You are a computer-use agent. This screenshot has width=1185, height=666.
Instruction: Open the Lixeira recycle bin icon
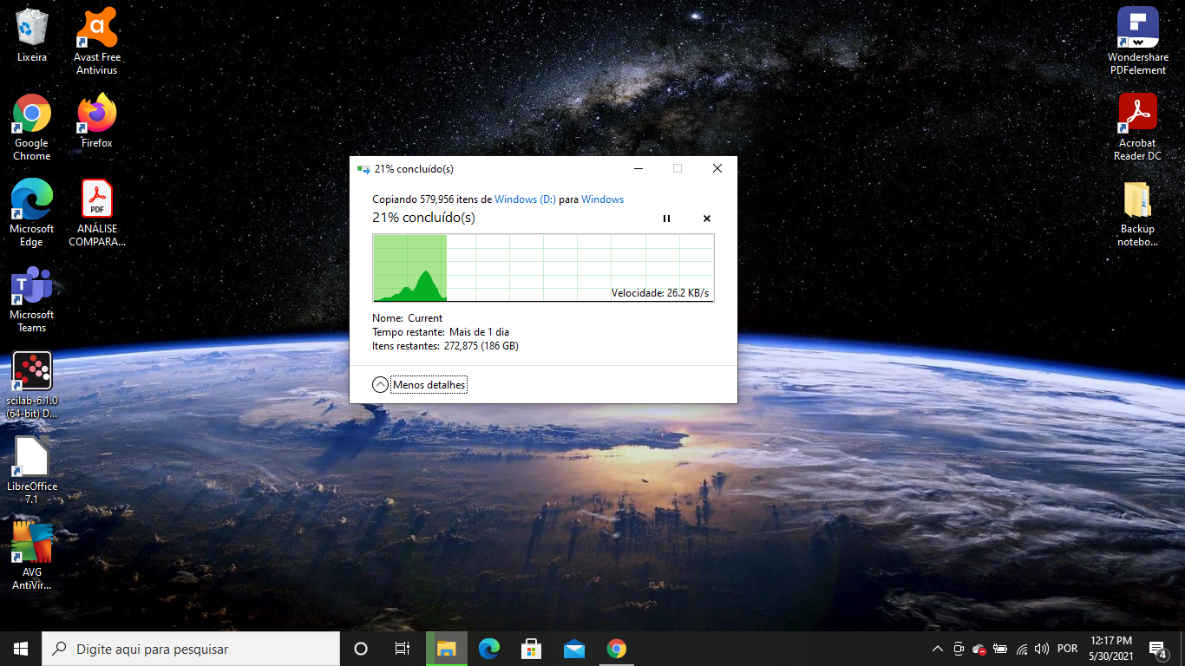tap(32, 35)
